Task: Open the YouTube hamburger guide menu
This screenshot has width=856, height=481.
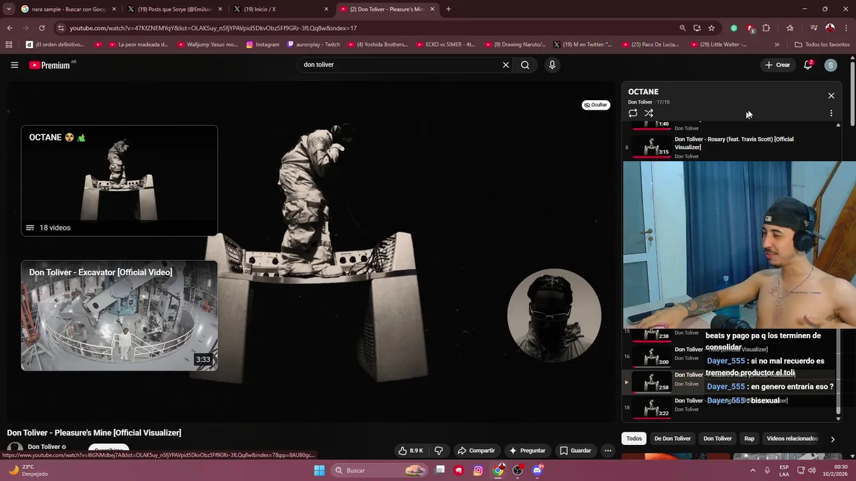Action: (14, 65)
